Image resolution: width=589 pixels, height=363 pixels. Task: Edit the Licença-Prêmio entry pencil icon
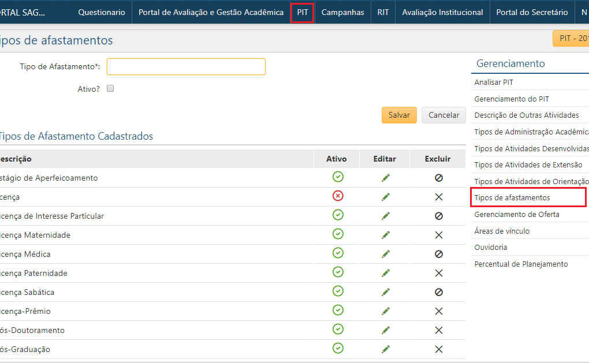point(386,311)
